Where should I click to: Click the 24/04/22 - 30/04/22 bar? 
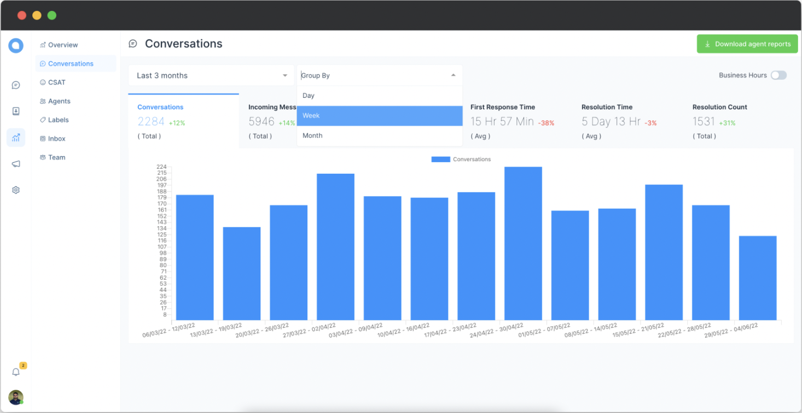tap(523, 244)
